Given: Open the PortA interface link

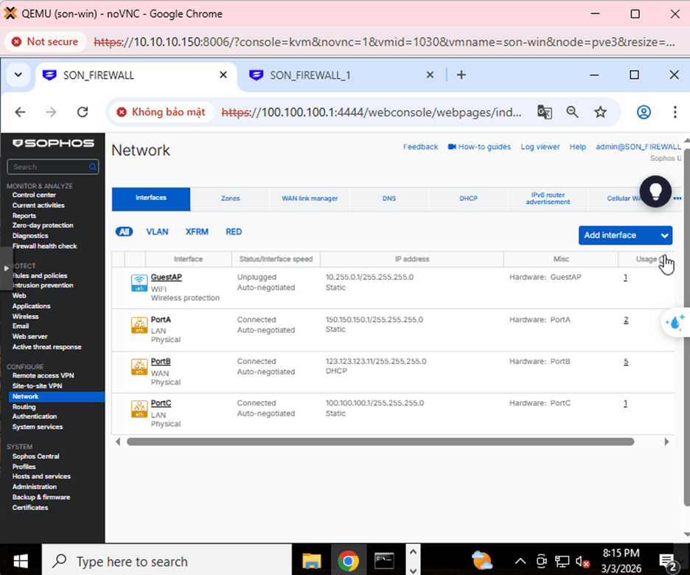Looking at the screenshot, I should tap(161, 320).
